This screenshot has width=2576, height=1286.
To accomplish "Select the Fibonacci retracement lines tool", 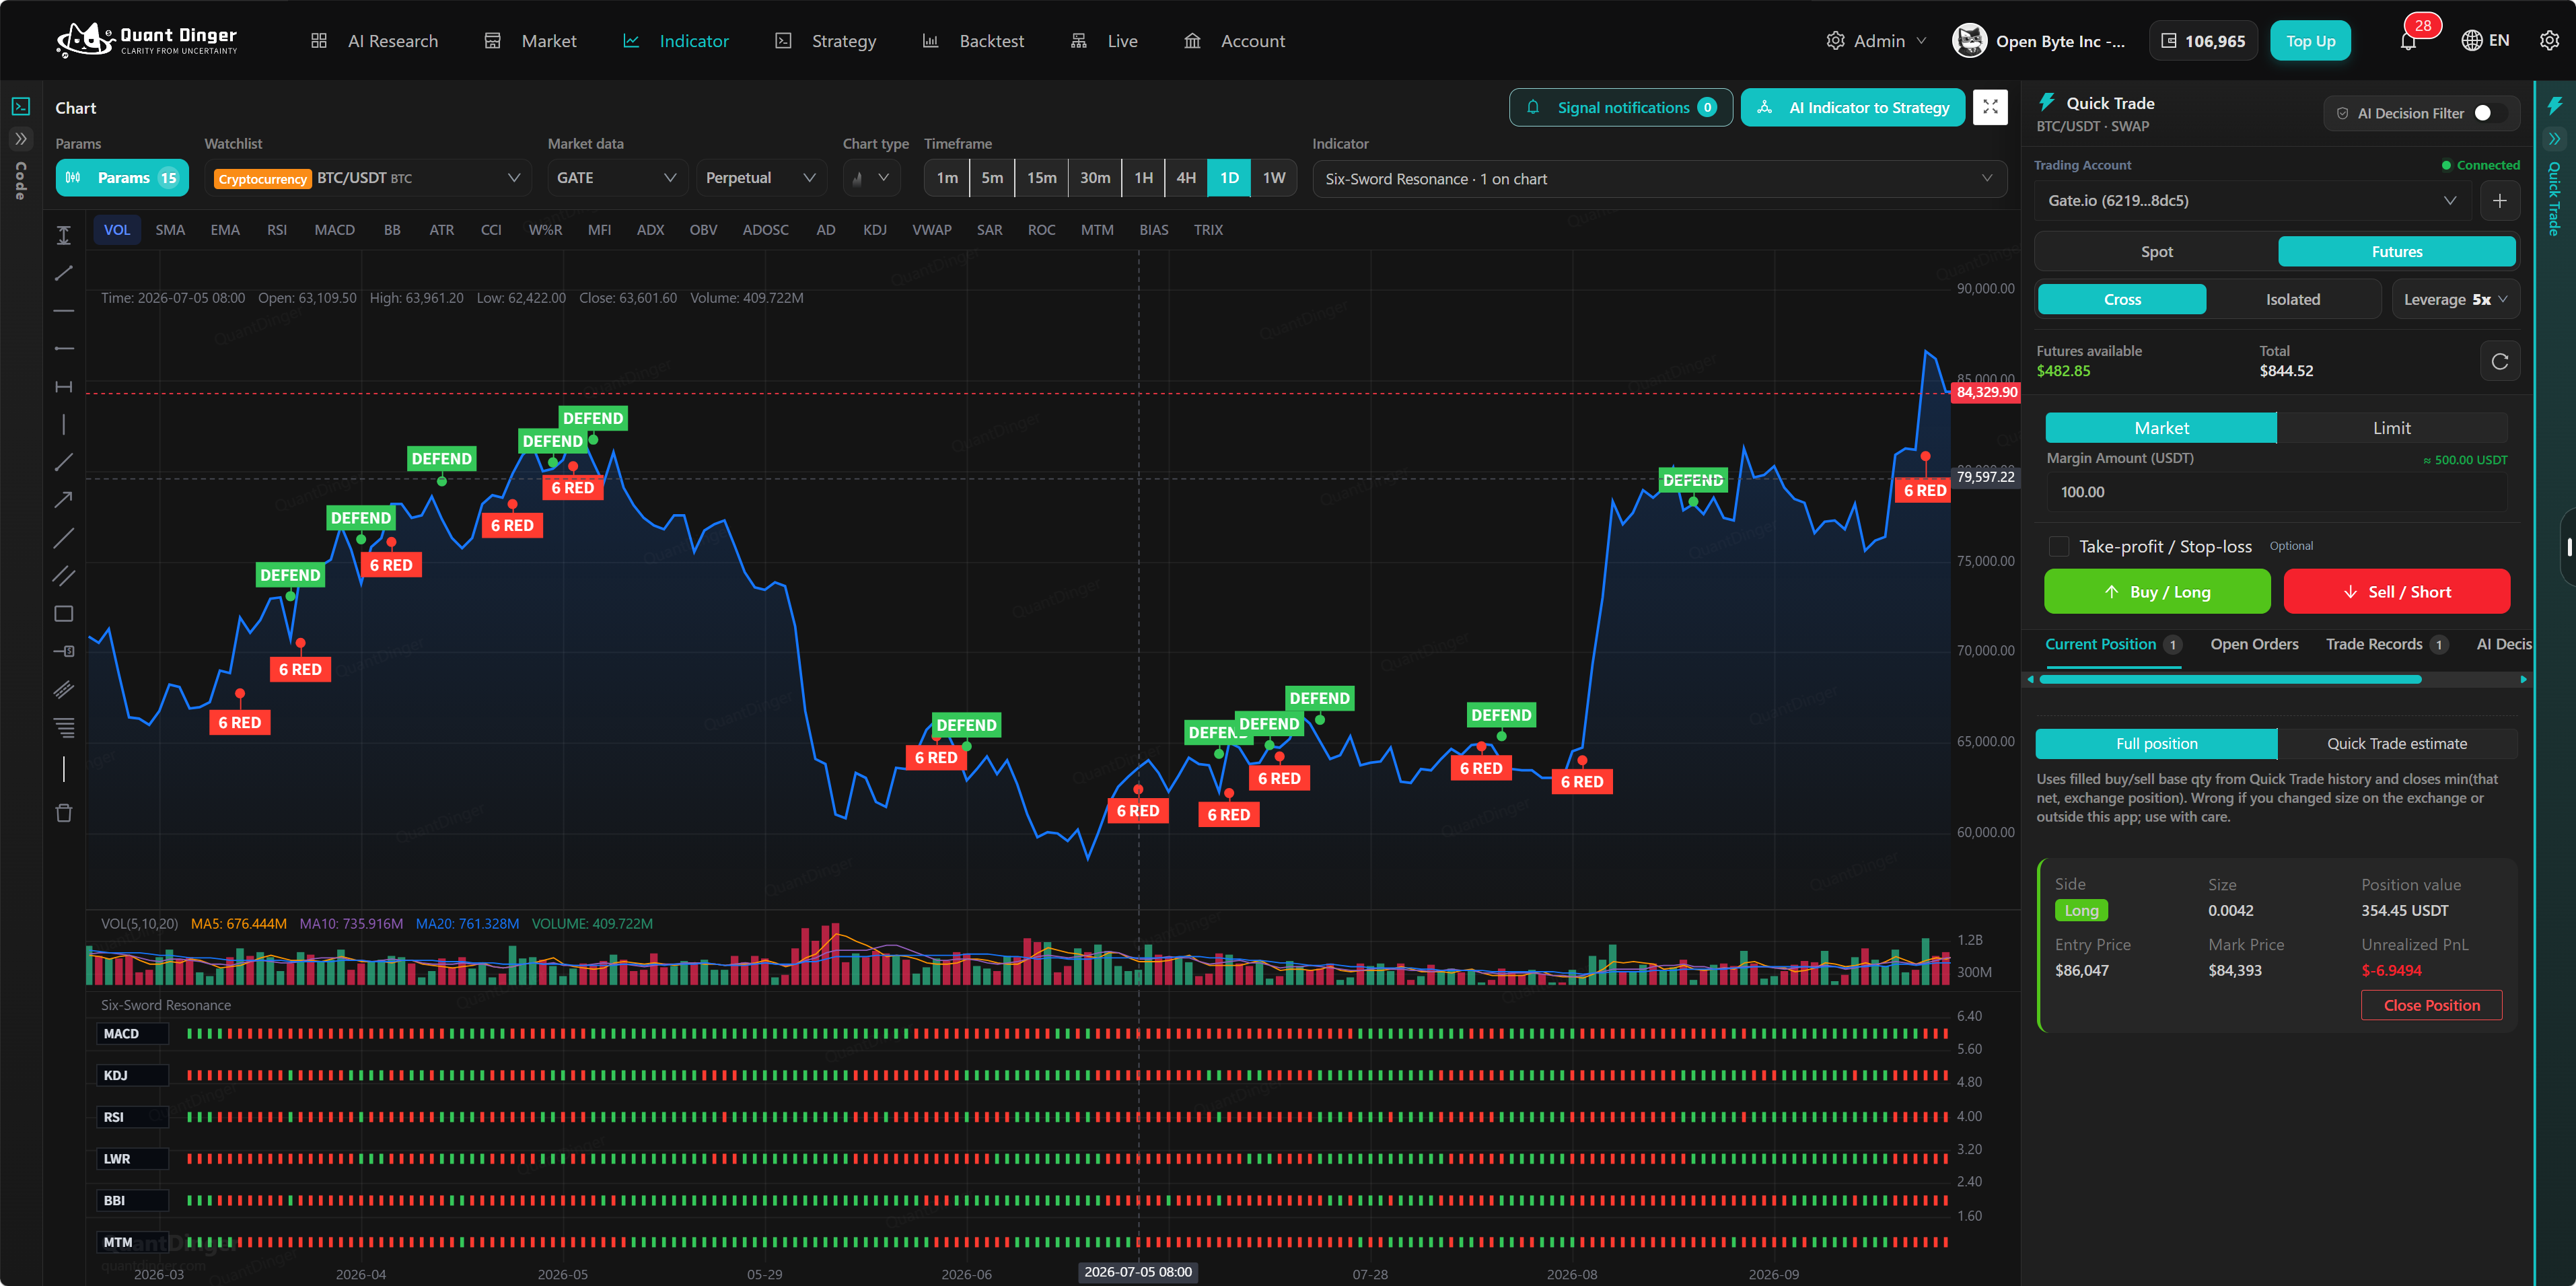I will click(64, 728).
